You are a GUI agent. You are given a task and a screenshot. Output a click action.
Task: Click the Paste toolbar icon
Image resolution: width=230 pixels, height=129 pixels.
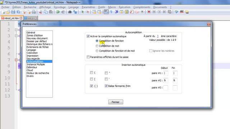[x=51, y=12]
